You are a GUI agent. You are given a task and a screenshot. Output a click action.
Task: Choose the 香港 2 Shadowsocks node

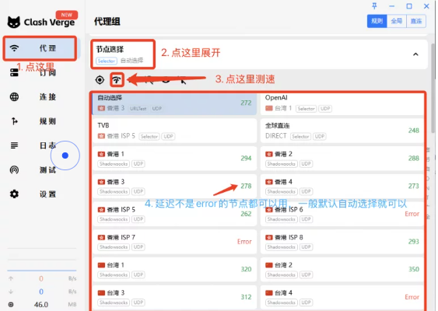click(x=342, y=159)
